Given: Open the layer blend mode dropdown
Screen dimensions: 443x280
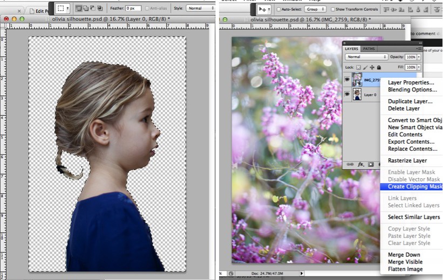Looking at the screenshot, I should 366,57.
